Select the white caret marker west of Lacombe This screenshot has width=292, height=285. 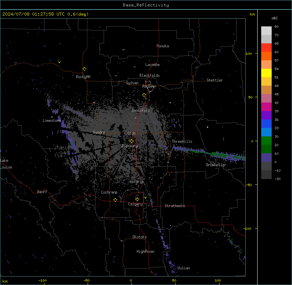(134, 67)
